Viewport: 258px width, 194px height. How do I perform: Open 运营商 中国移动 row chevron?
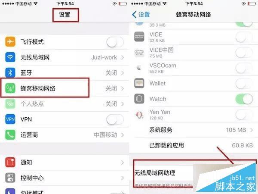(123, 135)
